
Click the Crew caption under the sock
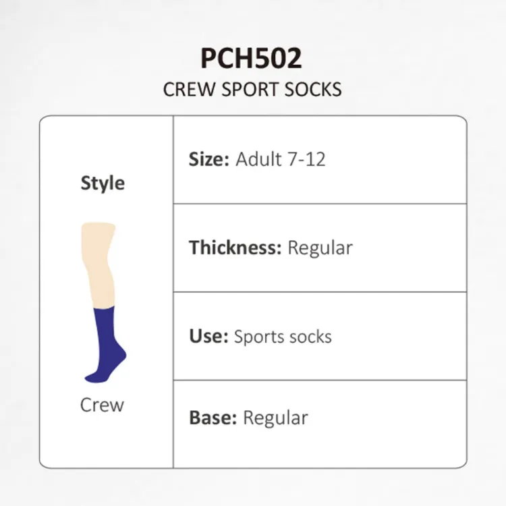[x=102, y=405]
